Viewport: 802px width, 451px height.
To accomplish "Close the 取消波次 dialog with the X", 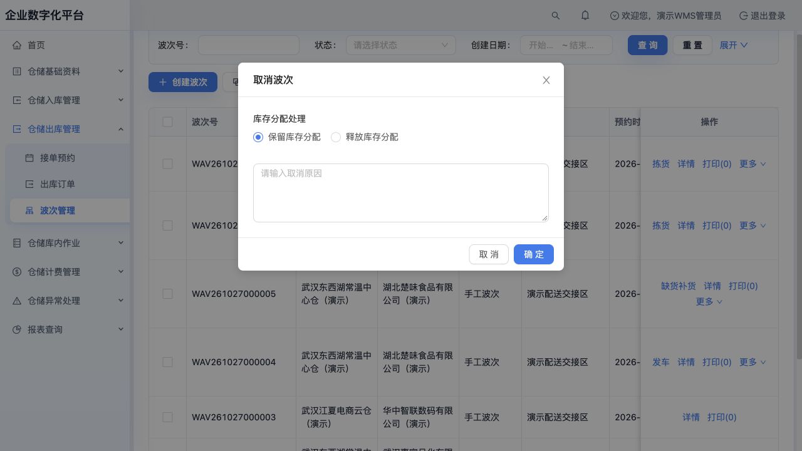I will (546, 80).
